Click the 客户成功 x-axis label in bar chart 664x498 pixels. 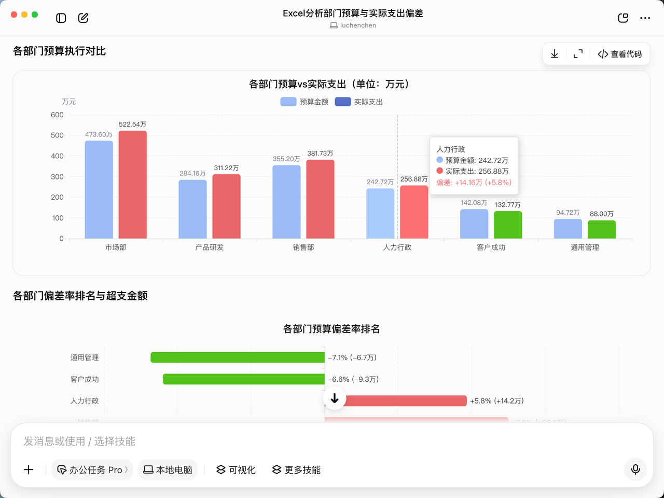491,247
